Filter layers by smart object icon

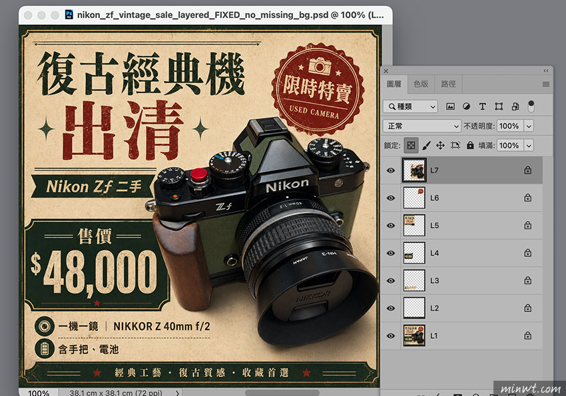tap(515, 106)
